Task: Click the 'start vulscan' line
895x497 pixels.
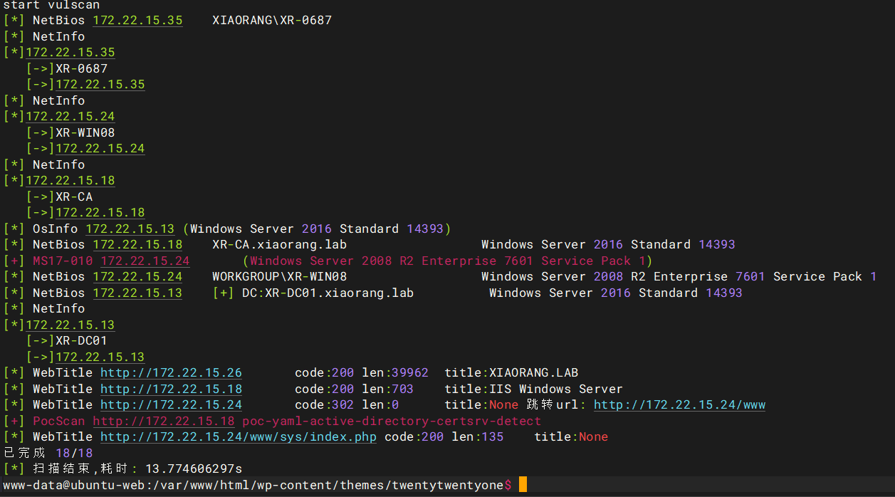Action: 51,6
